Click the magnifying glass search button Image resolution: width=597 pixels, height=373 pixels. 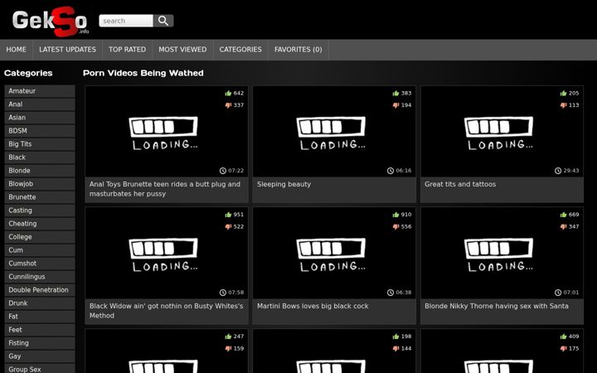pyautogui.click(x=163, y=21)
